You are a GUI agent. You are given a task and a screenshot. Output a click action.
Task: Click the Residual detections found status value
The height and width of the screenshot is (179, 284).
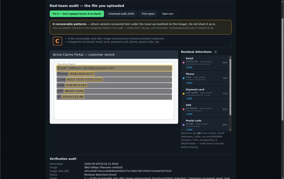click(x=100, y=175)
